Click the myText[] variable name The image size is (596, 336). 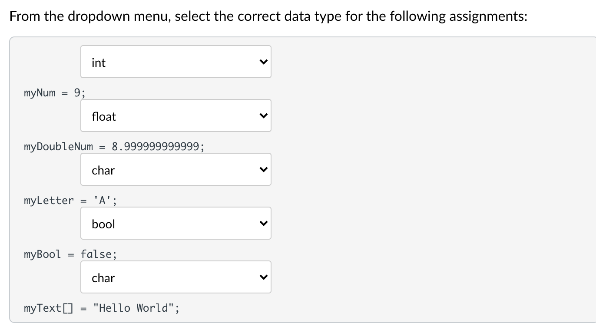click(49, 308)
